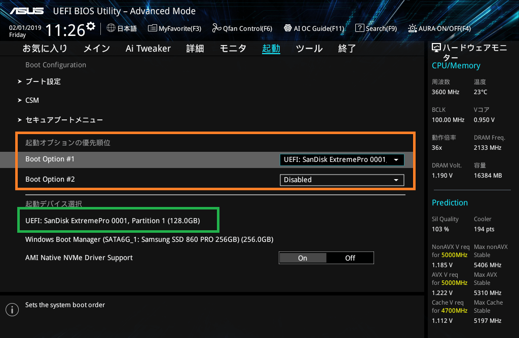
Task: Click the AMI Native NVMe Driver Support label
Action: pos(79,258)
